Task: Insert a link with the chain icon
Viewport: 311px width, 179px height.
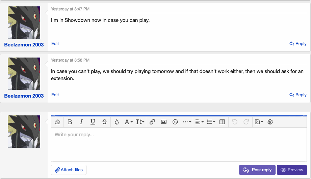Action: tap(152, 122)
